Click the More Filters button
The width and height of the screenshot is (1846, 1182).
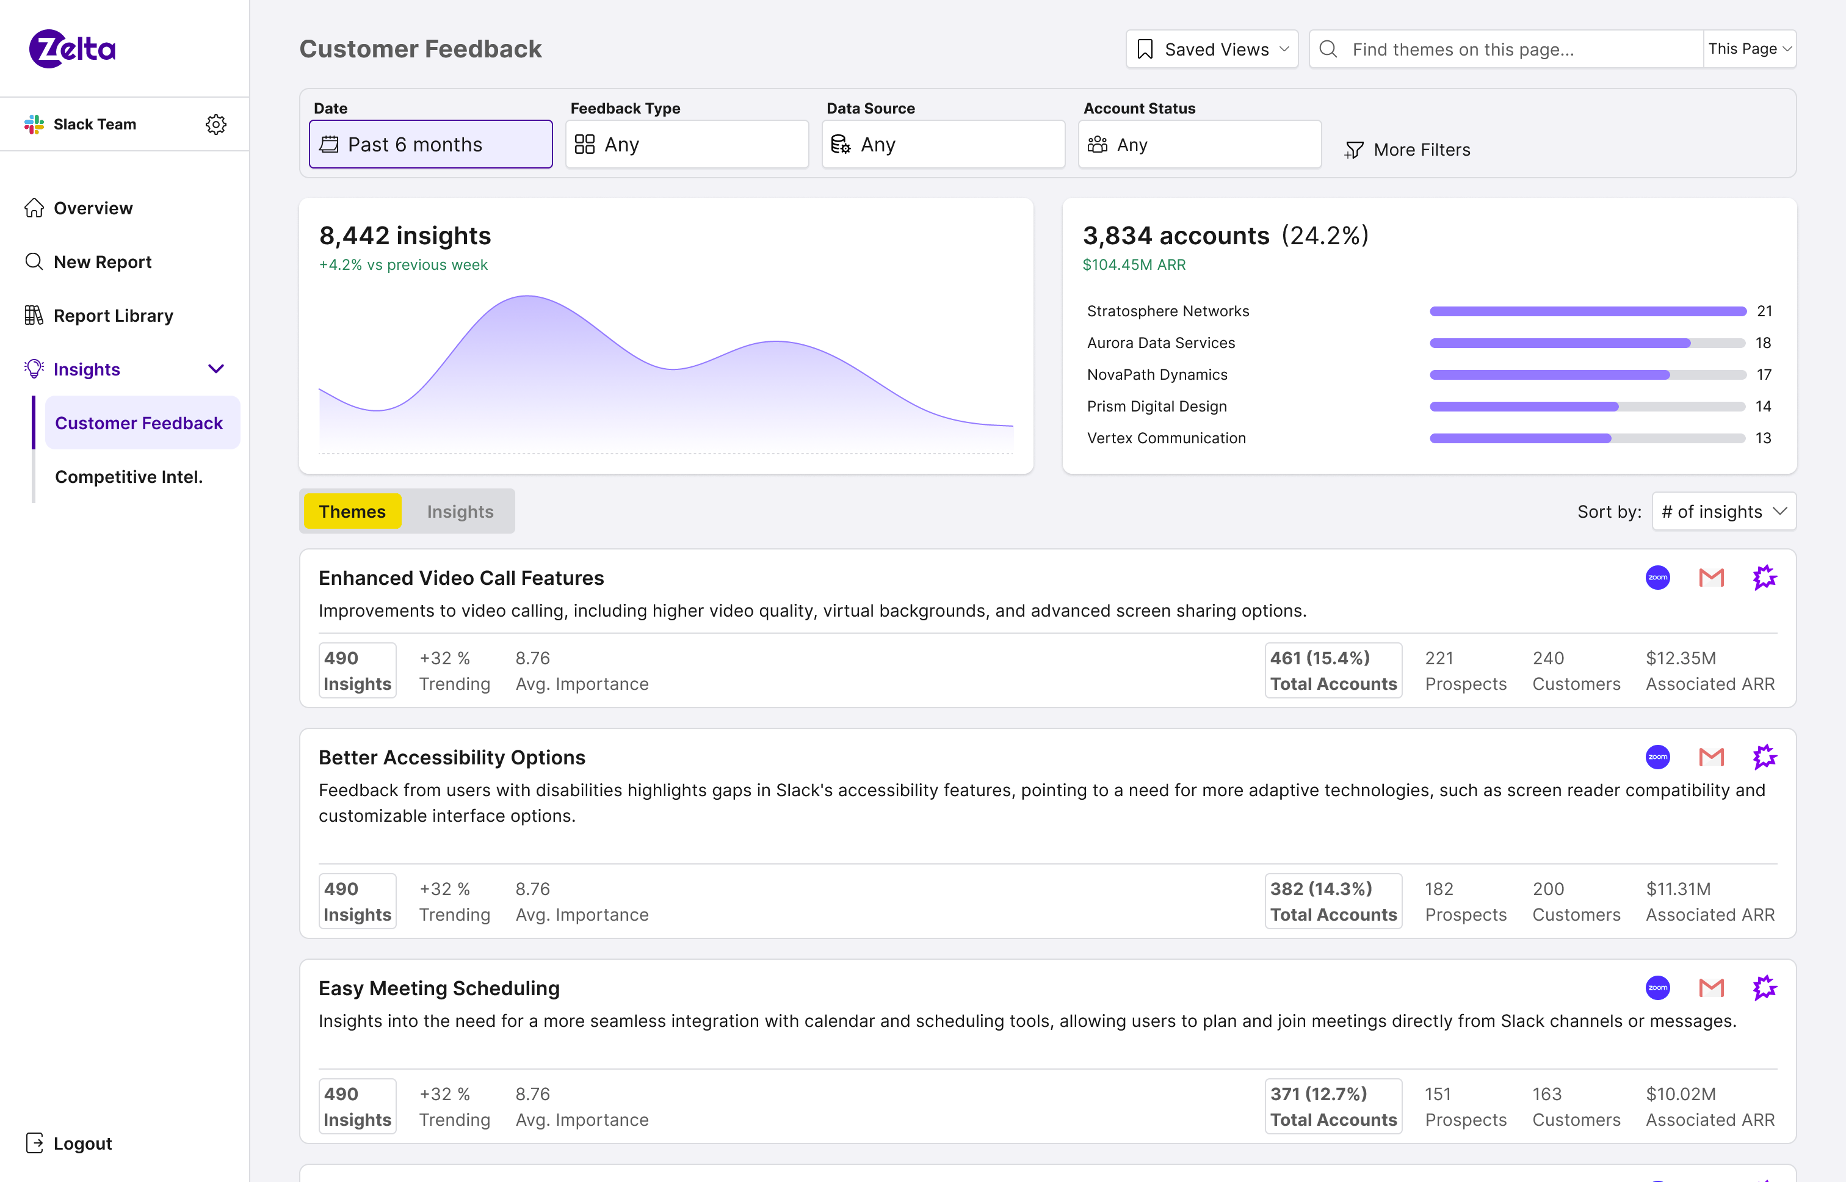1408,150
